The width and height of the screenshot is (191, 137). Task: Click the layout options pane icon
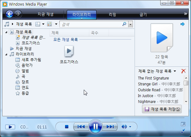(38, 24)
